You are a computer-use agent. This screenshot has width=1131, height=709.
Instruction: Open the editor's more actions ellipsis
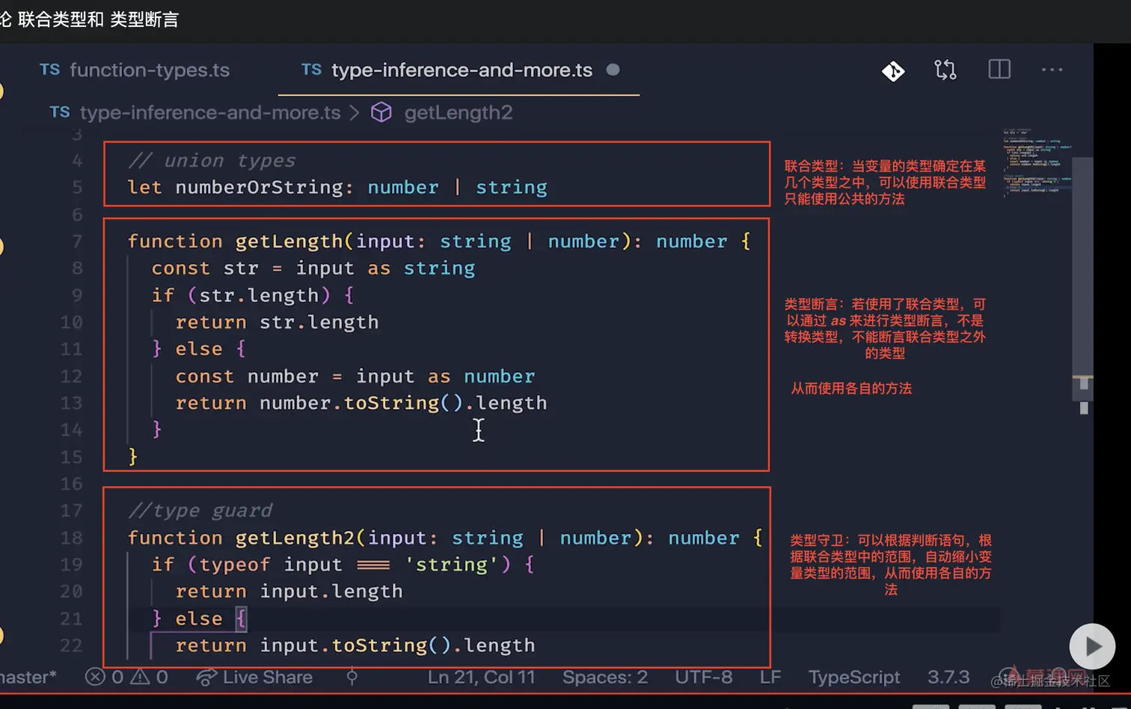click(1052, 70)
